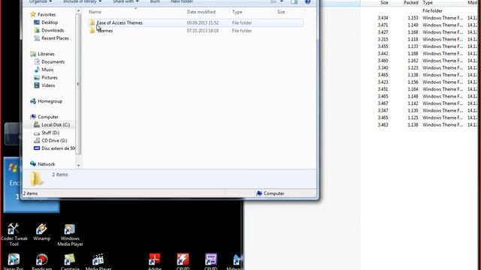The width and height of the screenshot is (481, 270).
Task: Select Network in the navigation pane
Action: [x=47, y=164]
